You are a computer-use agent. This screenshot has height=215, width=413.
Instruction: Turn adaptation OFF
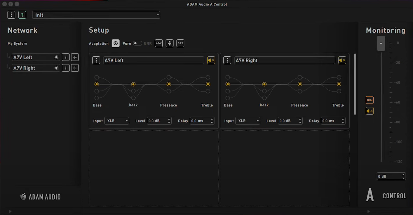[x=180, y=43]
